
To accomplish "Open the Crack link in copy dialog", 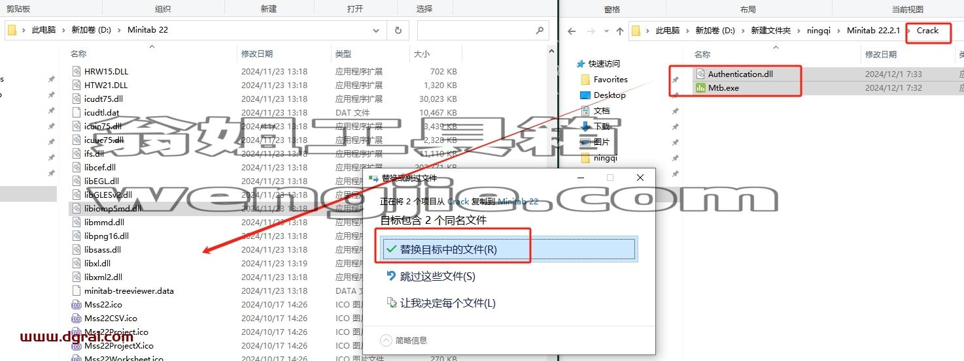I will [458, 202].
